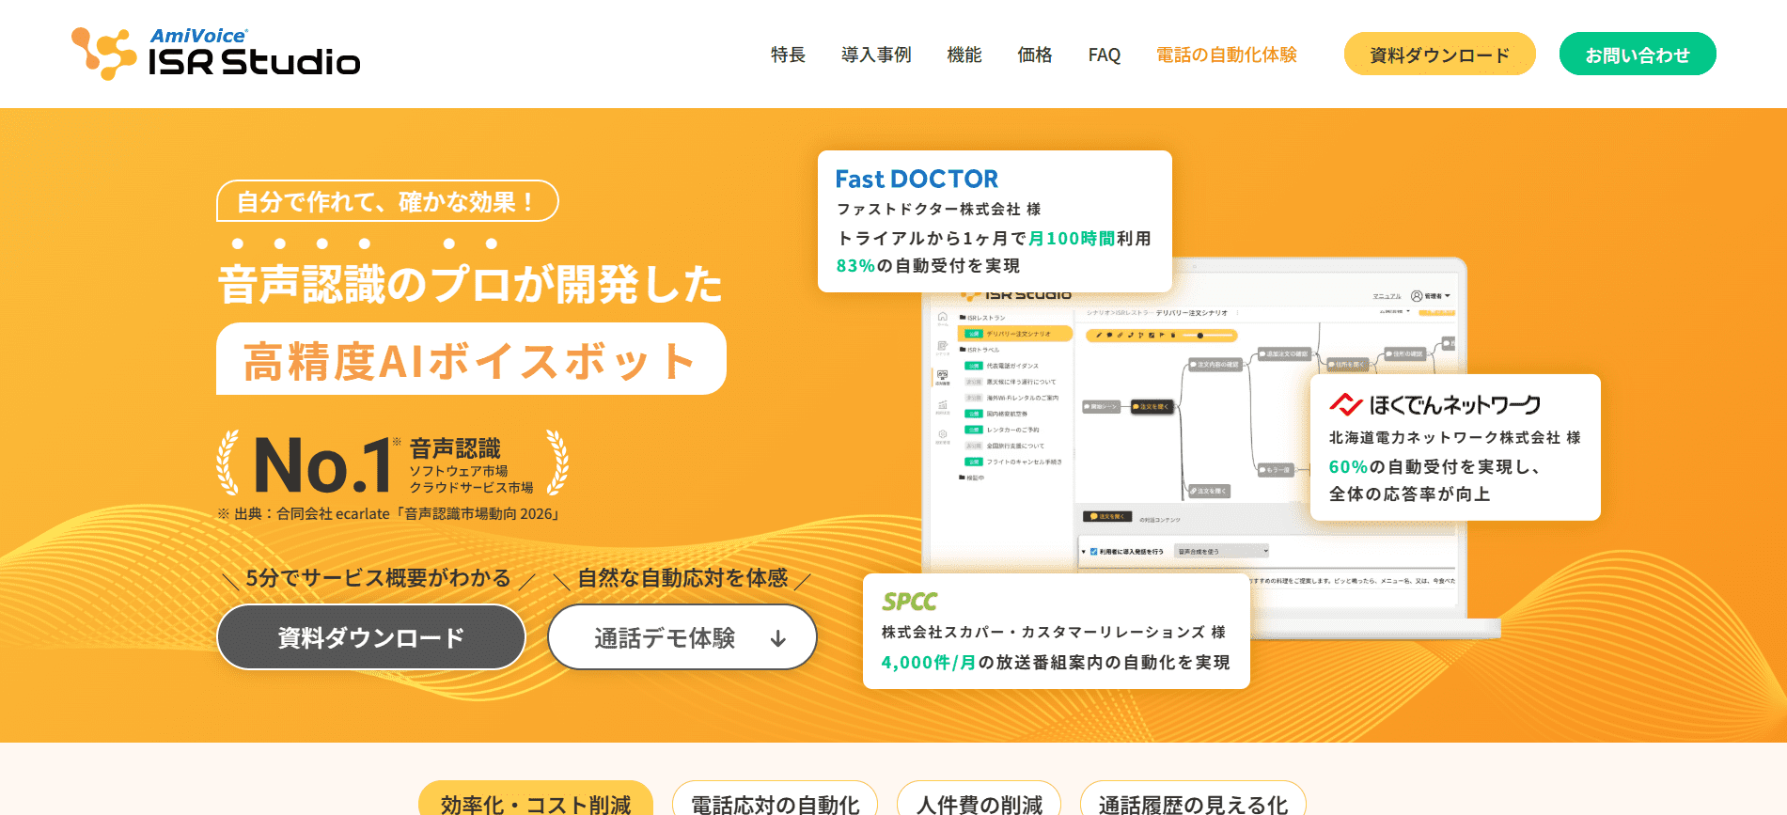Click the header 資料ダウンロード button

pyautogui.click(x=1440, y=55)
